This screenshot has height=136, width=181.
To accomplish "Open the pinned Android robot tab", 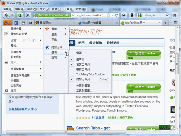I will 24,23.
